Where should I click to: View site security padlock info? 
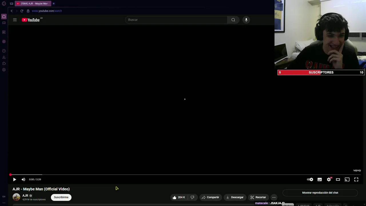tap(28, 11)
